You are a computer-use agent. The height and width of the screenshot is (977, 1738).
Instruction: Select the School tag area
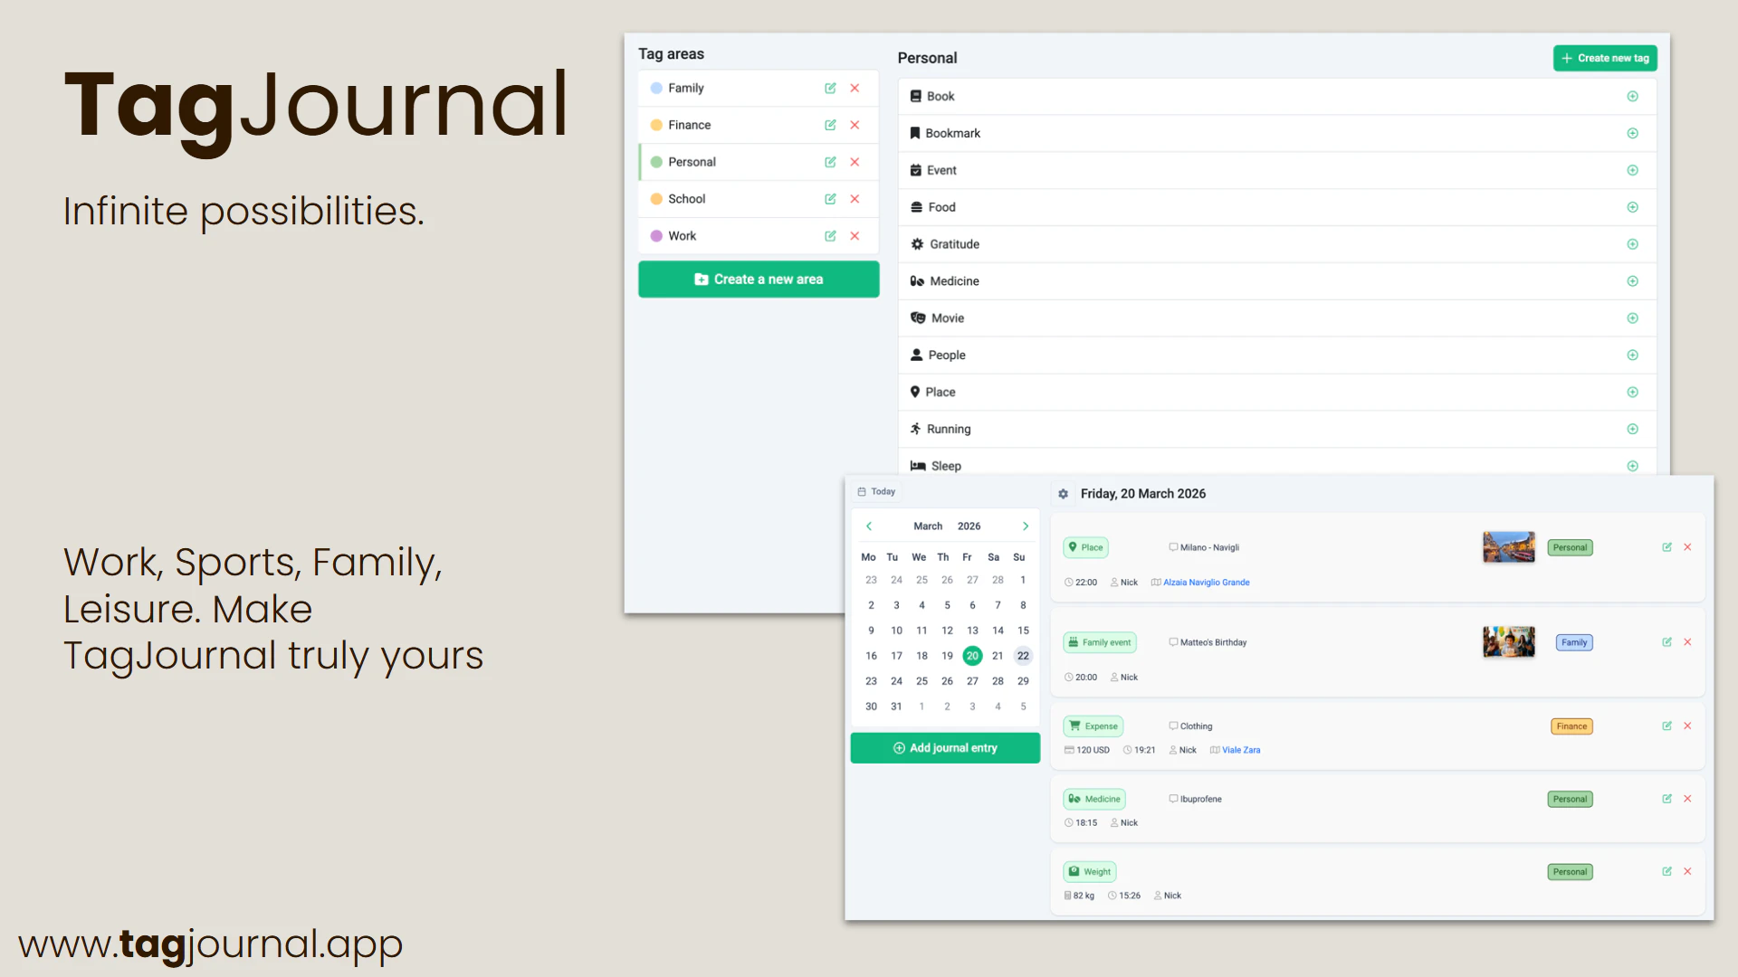click(x=759, y=199)
